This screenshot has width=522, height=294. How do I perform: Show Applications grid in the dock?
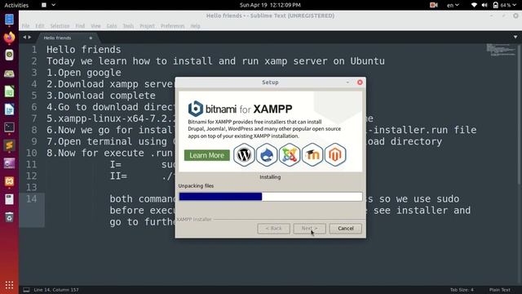pos(9,285)
